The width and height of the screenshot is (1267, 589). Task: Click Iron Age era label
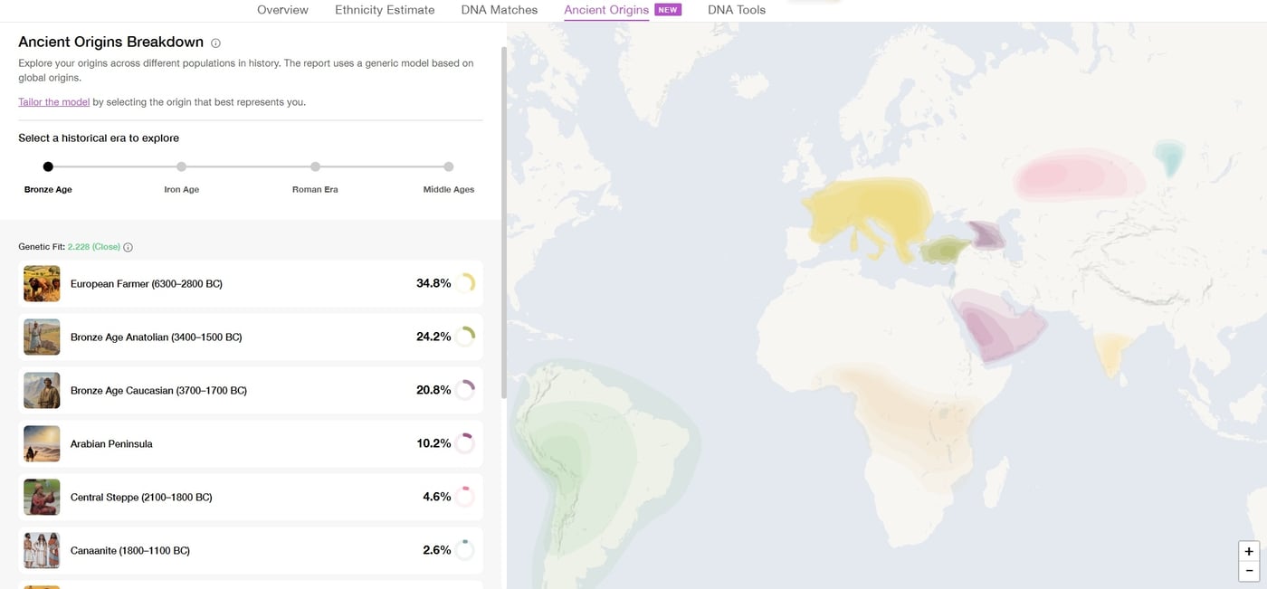[x=181, y=190]
